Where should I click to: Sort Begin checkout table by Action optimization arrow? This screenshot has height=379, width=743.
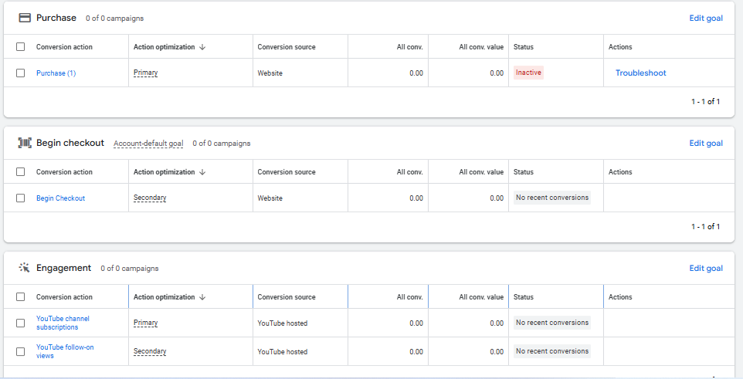pyautogui.click(x=202, y=172)
